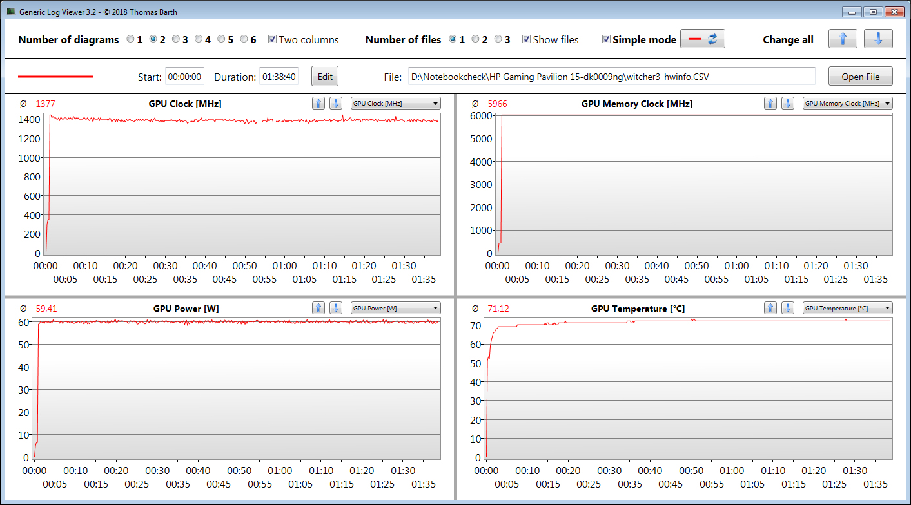Viewport: 911px width, 505px height.
Task: Click the Duration time input field
Action: click(279, 77)
